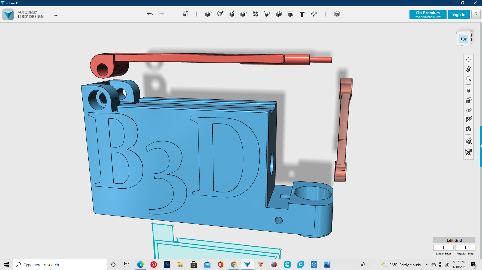Select the Text tool
This screenshot has width=482, height=270.
click(302, 14)
